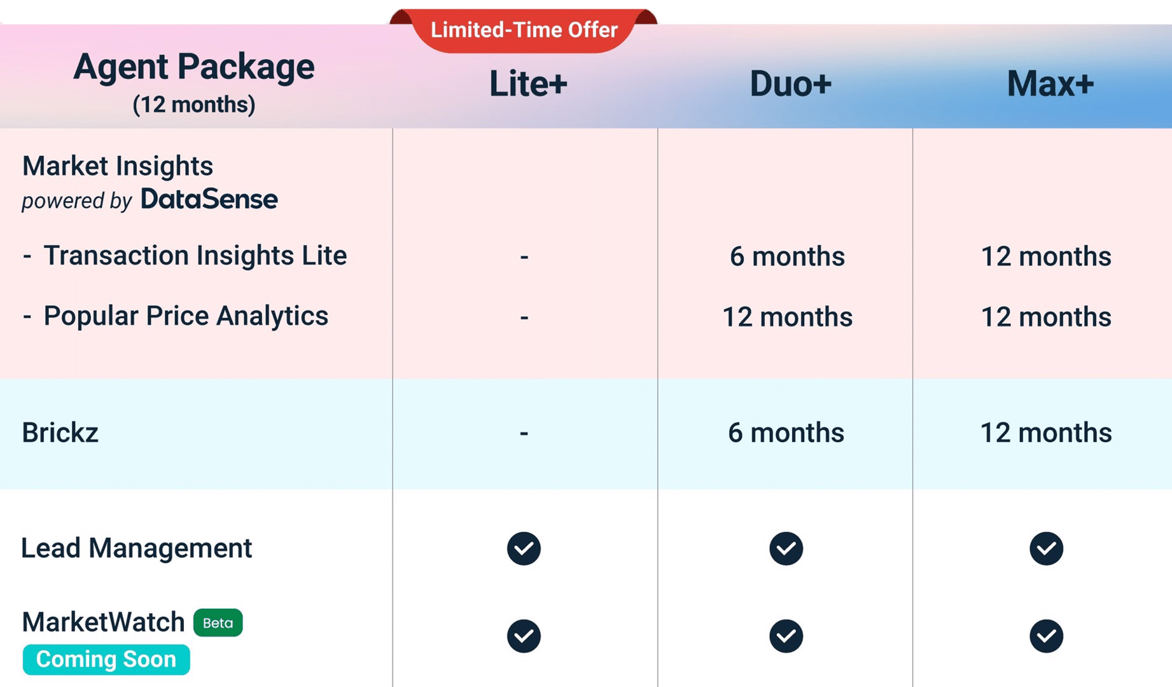Click the Max+ MarketWatch checkmark icon
The height and width of the screenshot is (687, 1172).
click(1046, 636)
